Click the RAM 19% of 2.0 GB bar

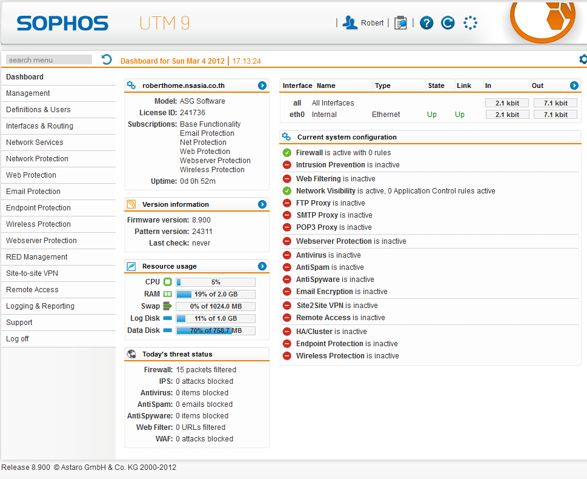point(216,294)
